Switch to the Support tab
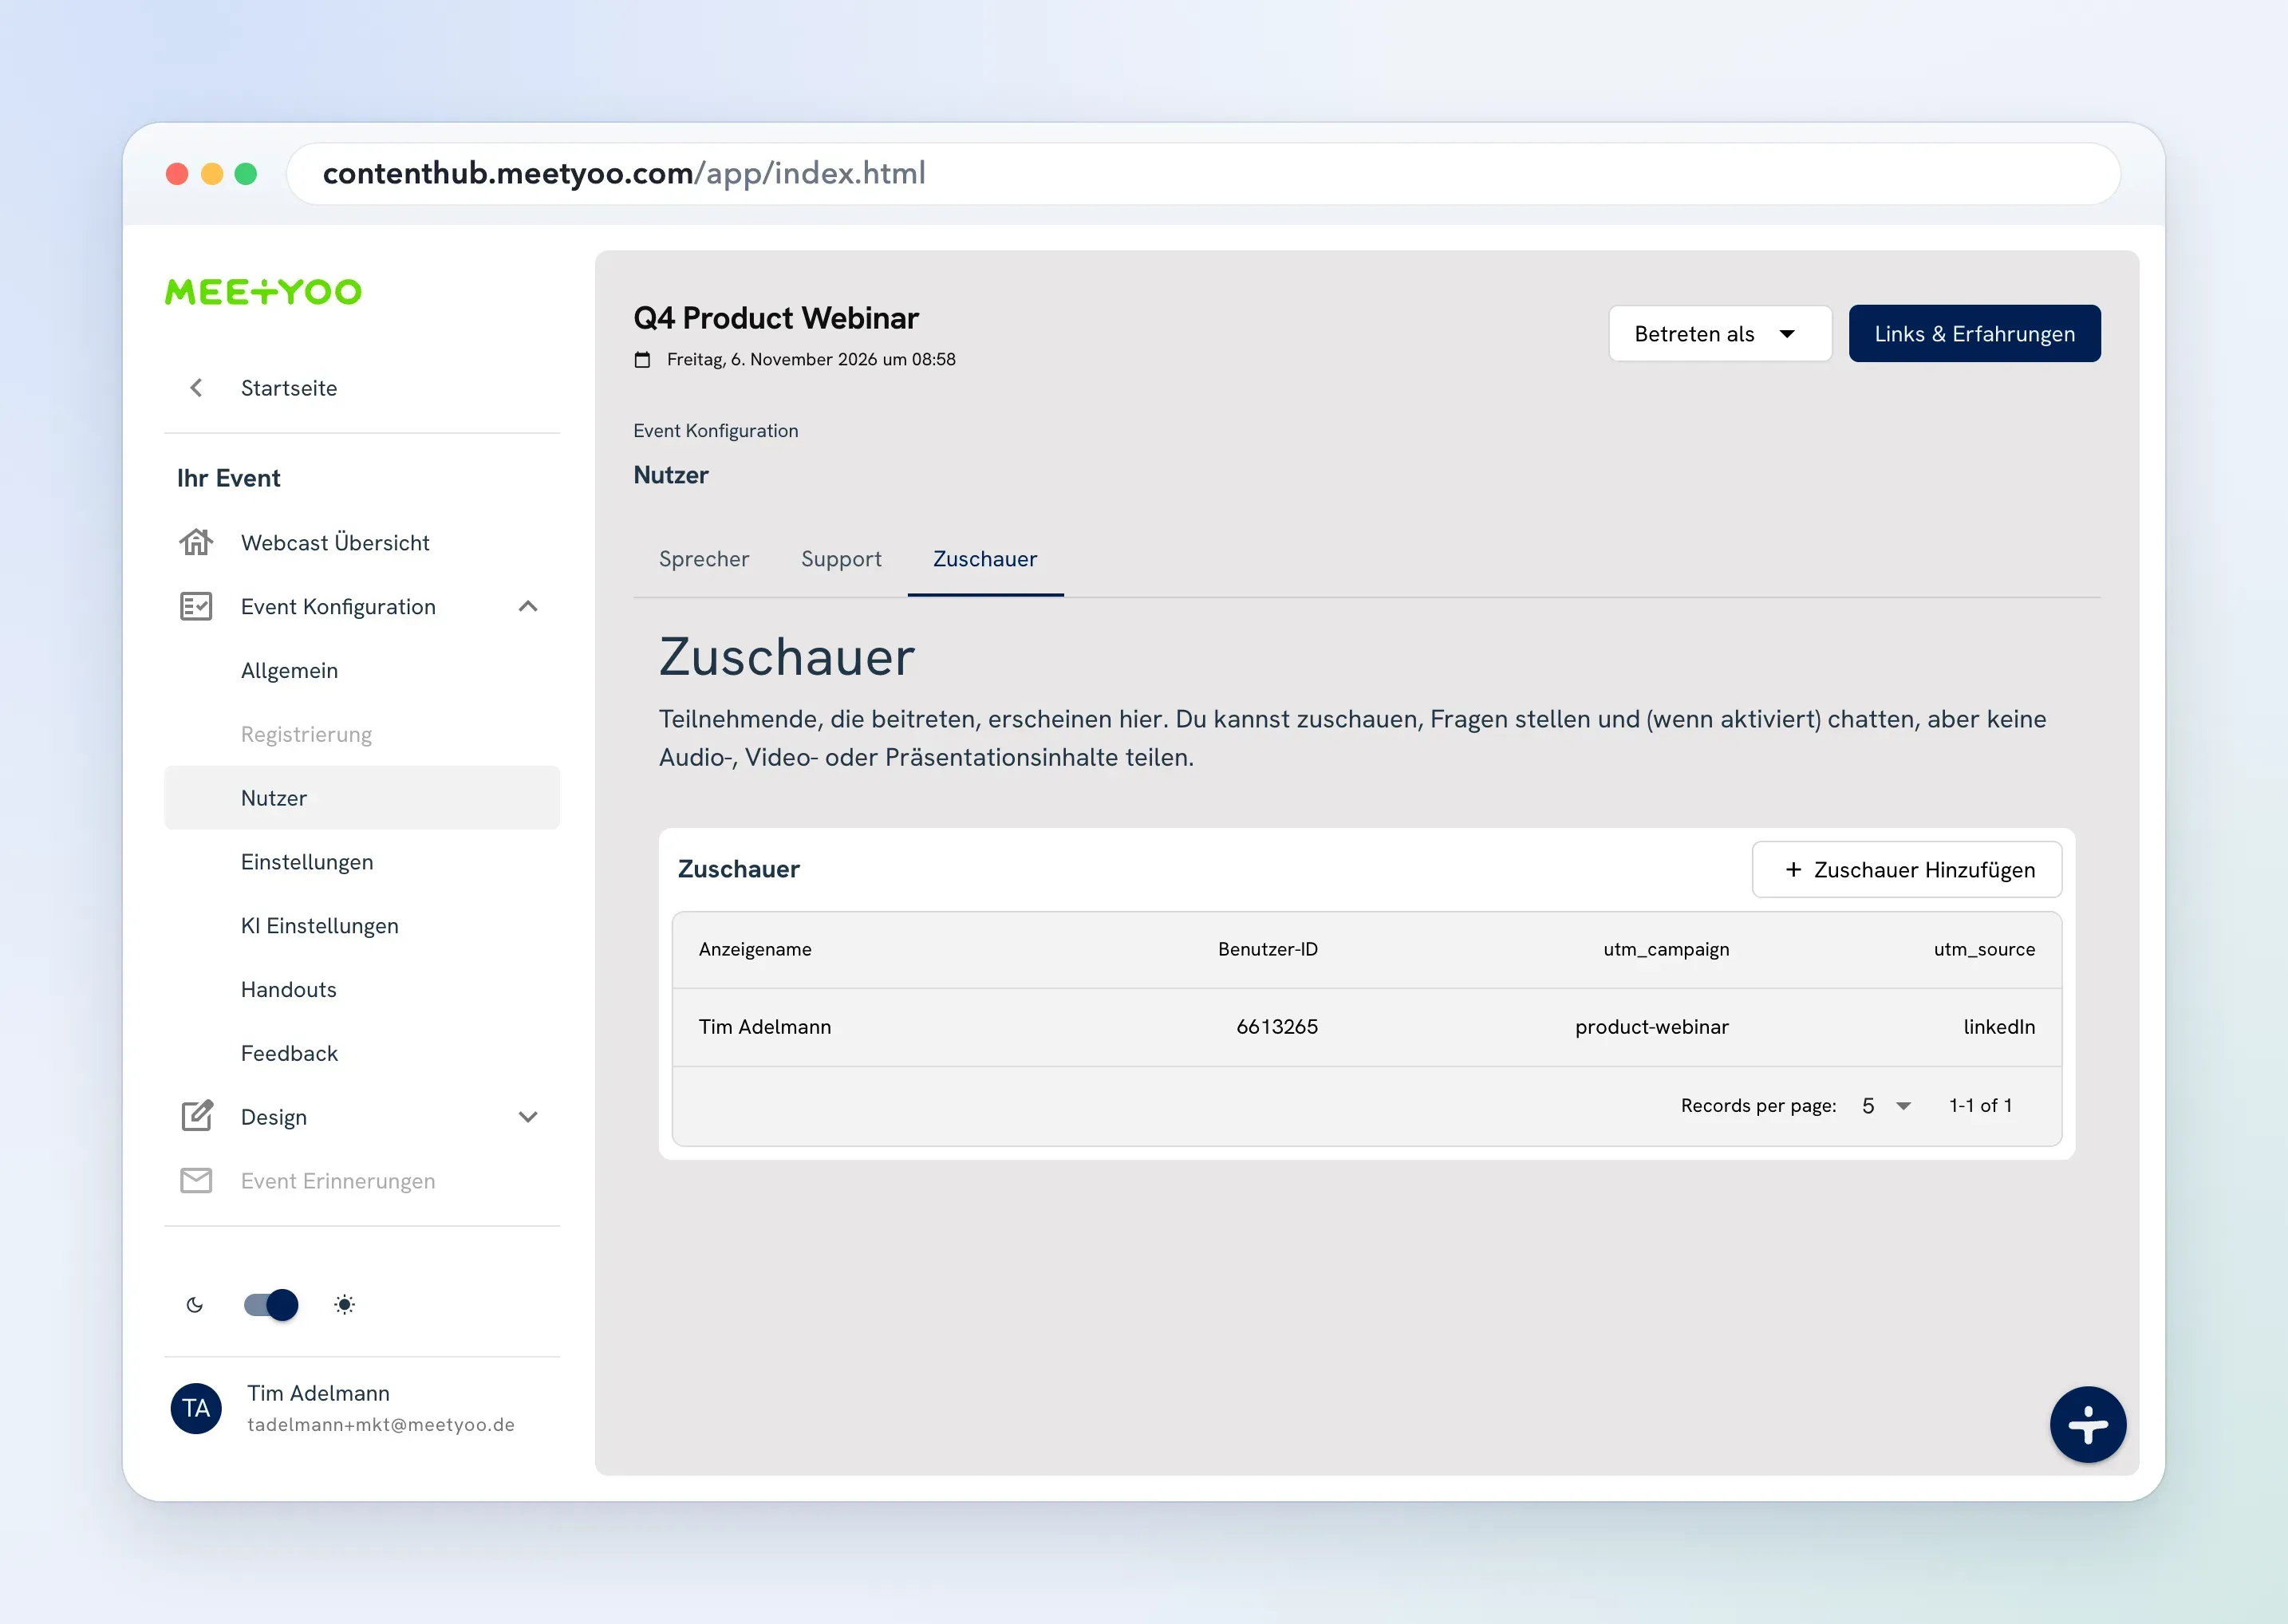 point(841,559)
